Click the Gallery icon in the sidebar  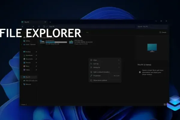24,41
